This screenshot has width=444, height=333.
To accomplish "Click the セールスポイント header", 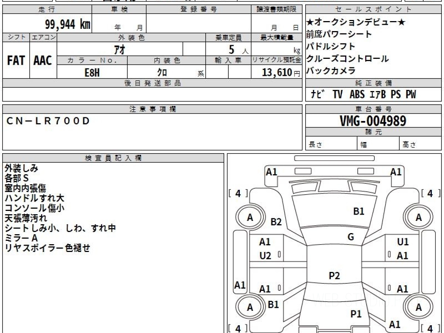I will (374, 10).
